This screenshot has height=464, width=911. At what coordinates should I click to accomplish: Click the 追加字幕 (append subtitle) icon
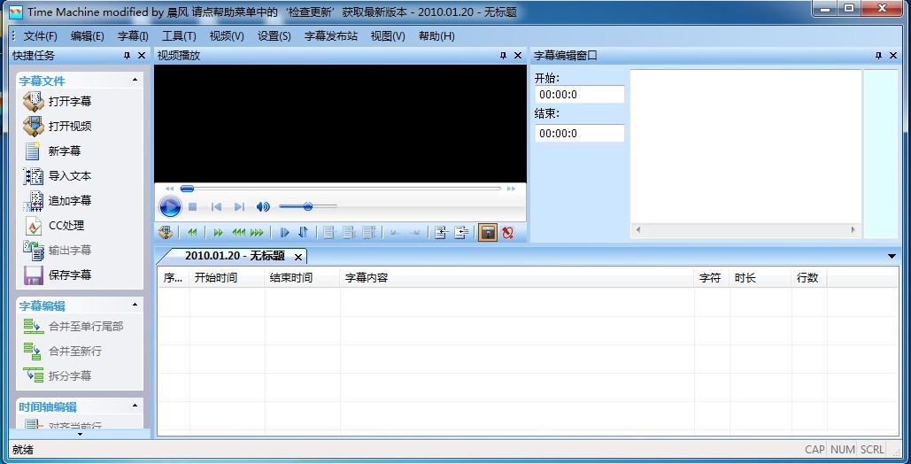tap(34, 200)
